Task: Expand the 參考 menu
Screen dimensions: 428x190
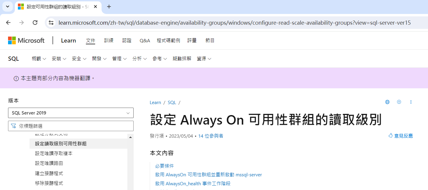Action: point(160,59)
